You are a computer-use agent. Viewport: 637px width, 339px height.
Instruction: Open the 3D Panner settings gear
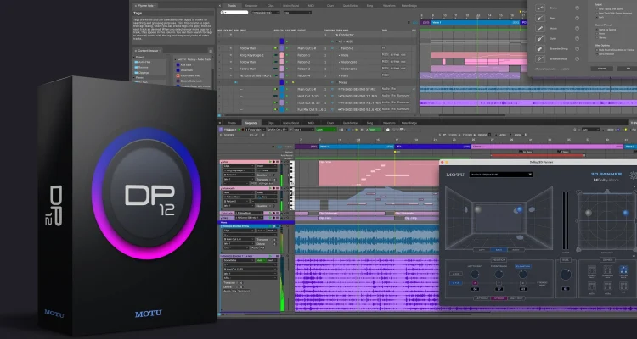634,175
